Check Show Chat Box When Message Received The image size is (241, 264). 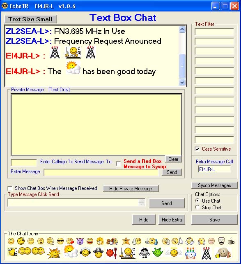pyautogui.click(x=10, y=188)
